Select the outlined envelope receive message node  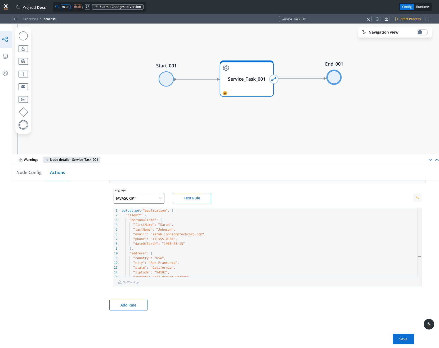pyautogui.click(x=23, y=99)
